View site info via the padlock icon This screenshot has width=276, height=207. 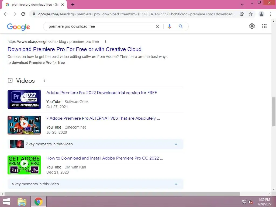(34, 14)
